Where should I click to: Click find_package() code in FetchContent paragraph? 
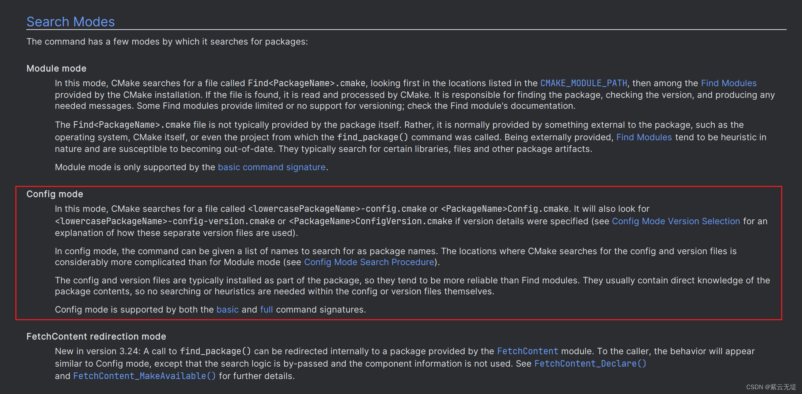click(x=215, y=351)
